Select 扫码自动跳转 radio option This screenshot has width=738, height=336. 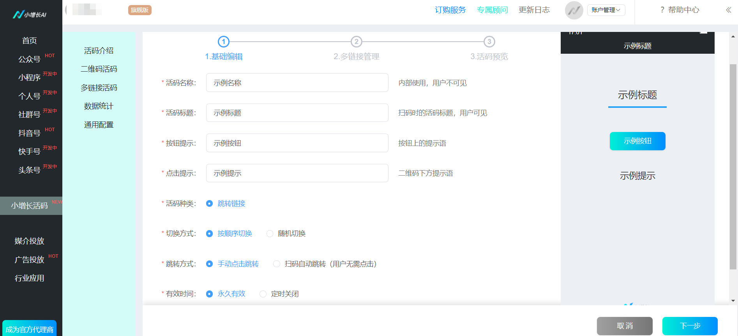click(x=277, y=264)
